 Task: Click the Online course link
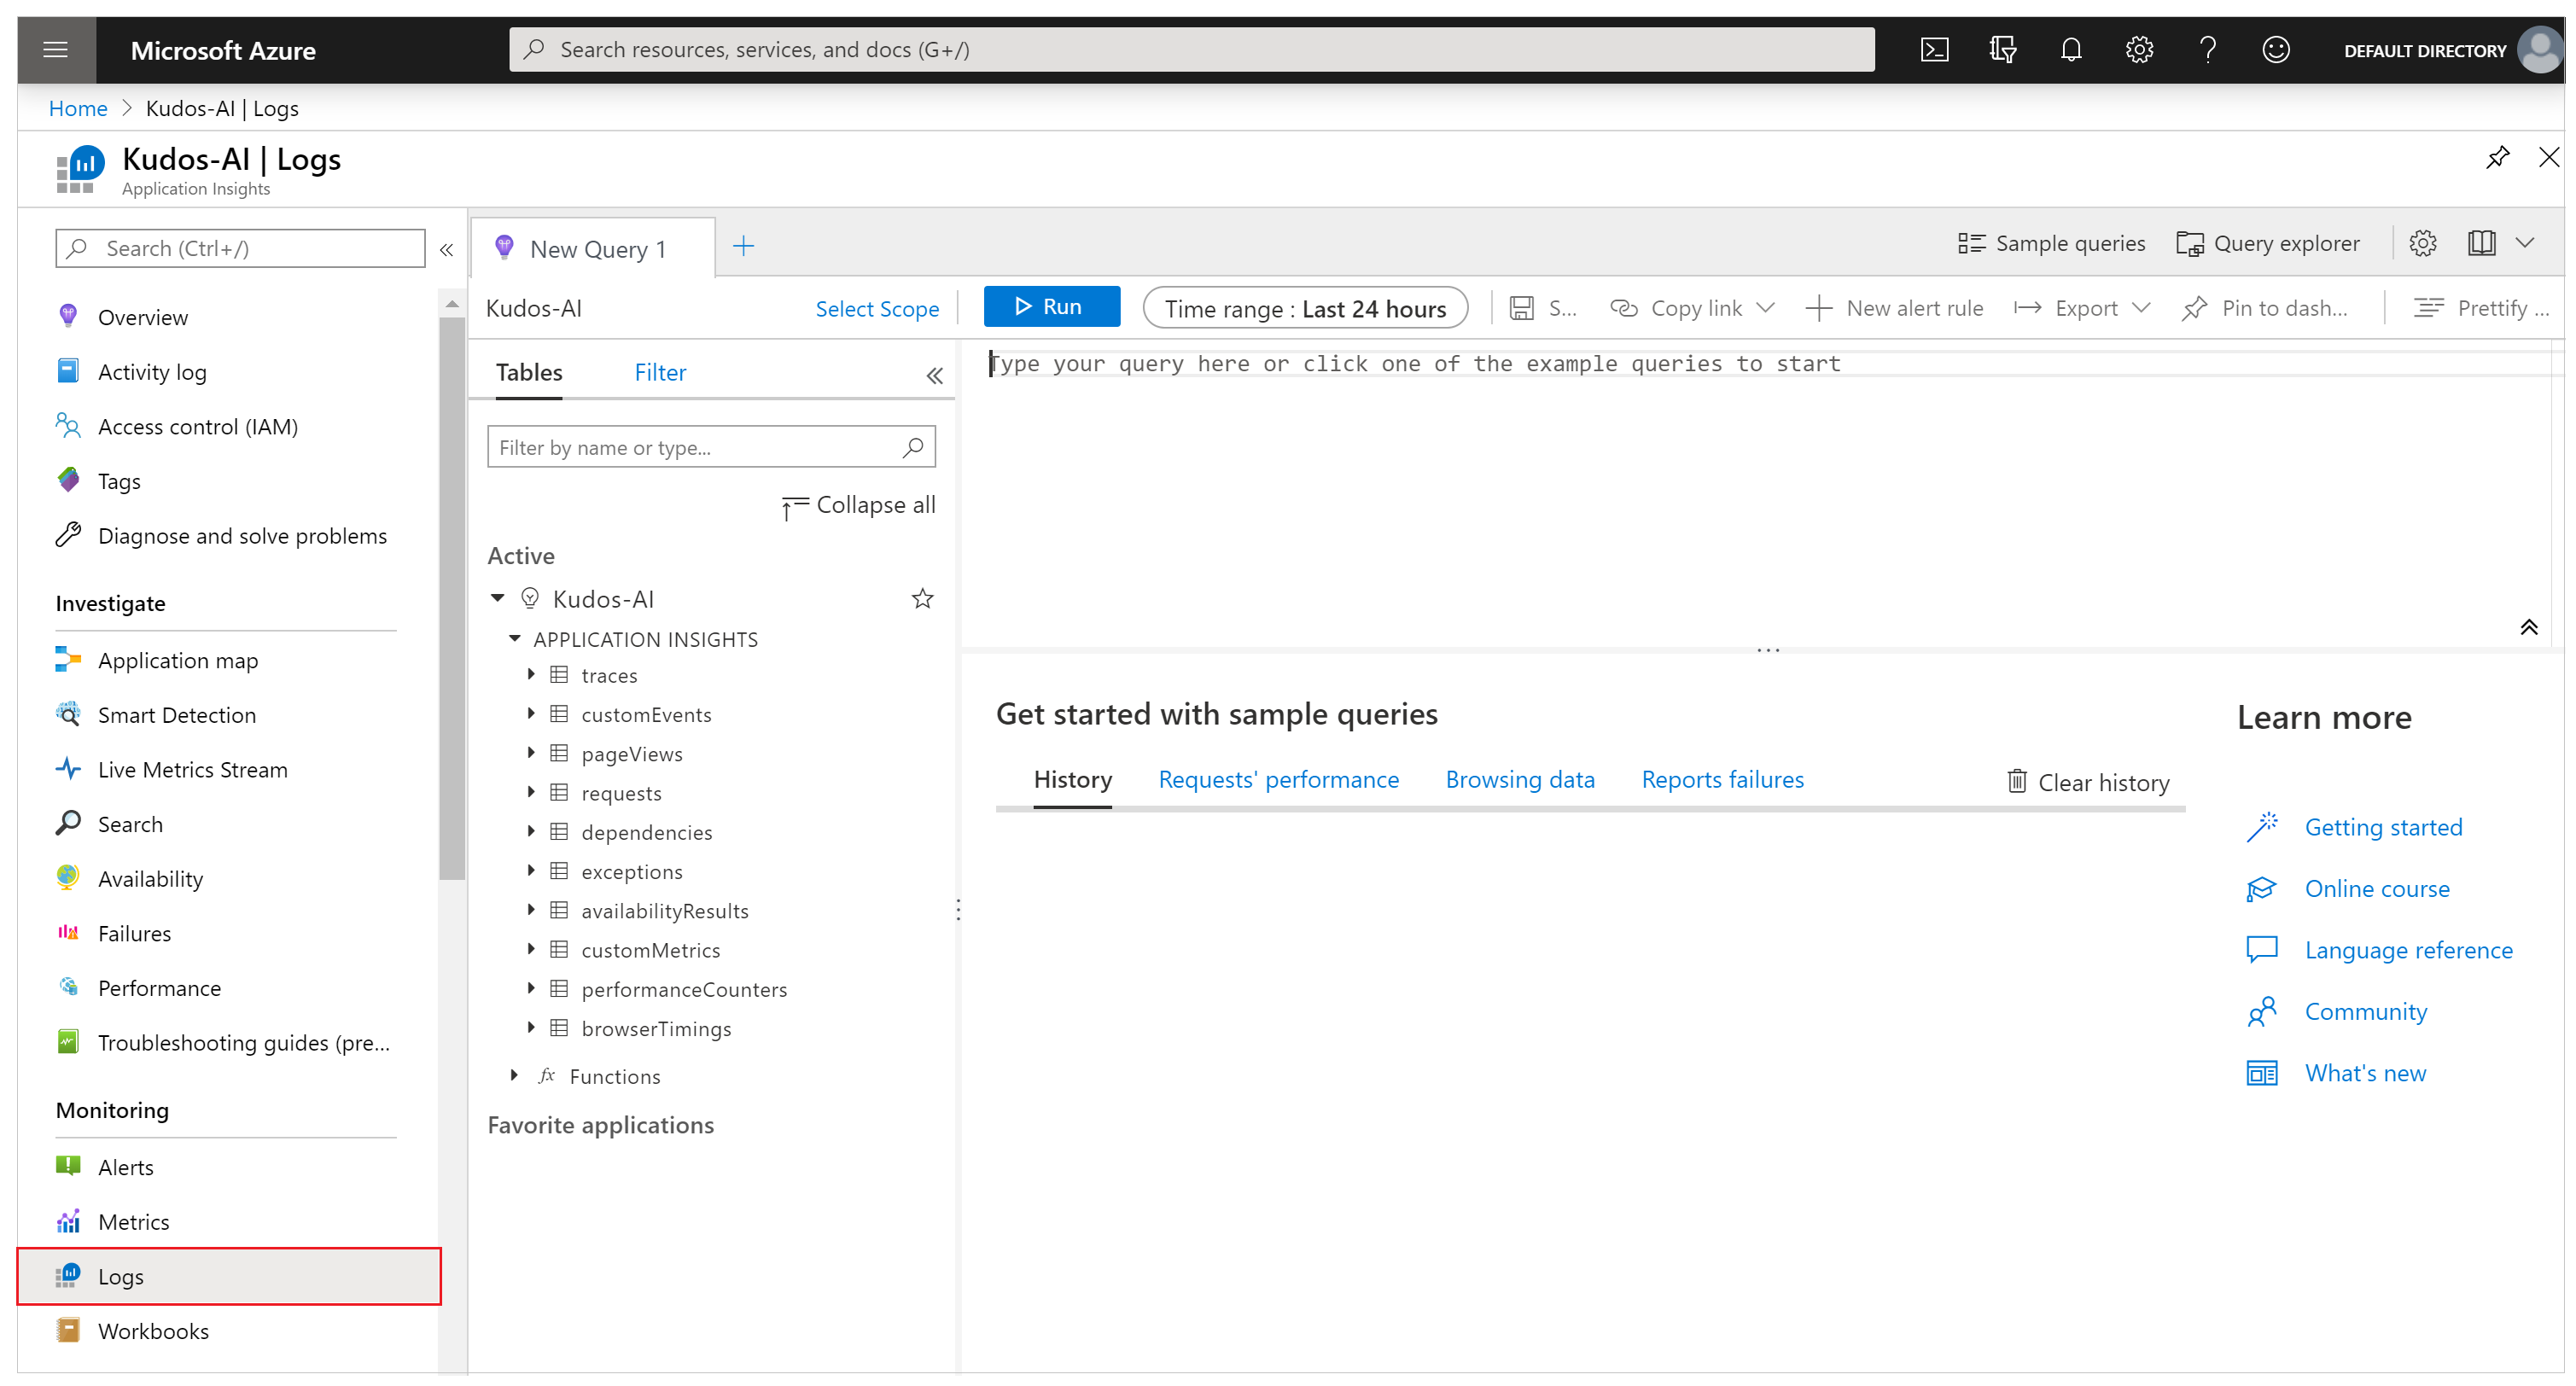pos(2378,888)
